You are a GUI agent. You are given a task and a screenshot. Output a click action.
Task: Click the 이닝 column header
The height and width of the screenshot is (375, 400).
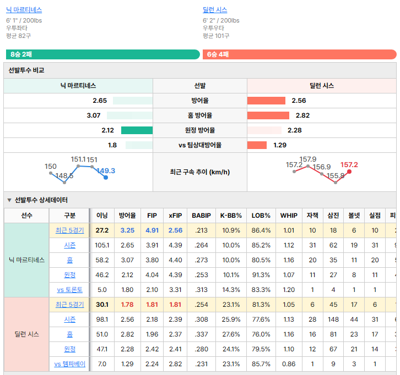click(x=102, y=216)
